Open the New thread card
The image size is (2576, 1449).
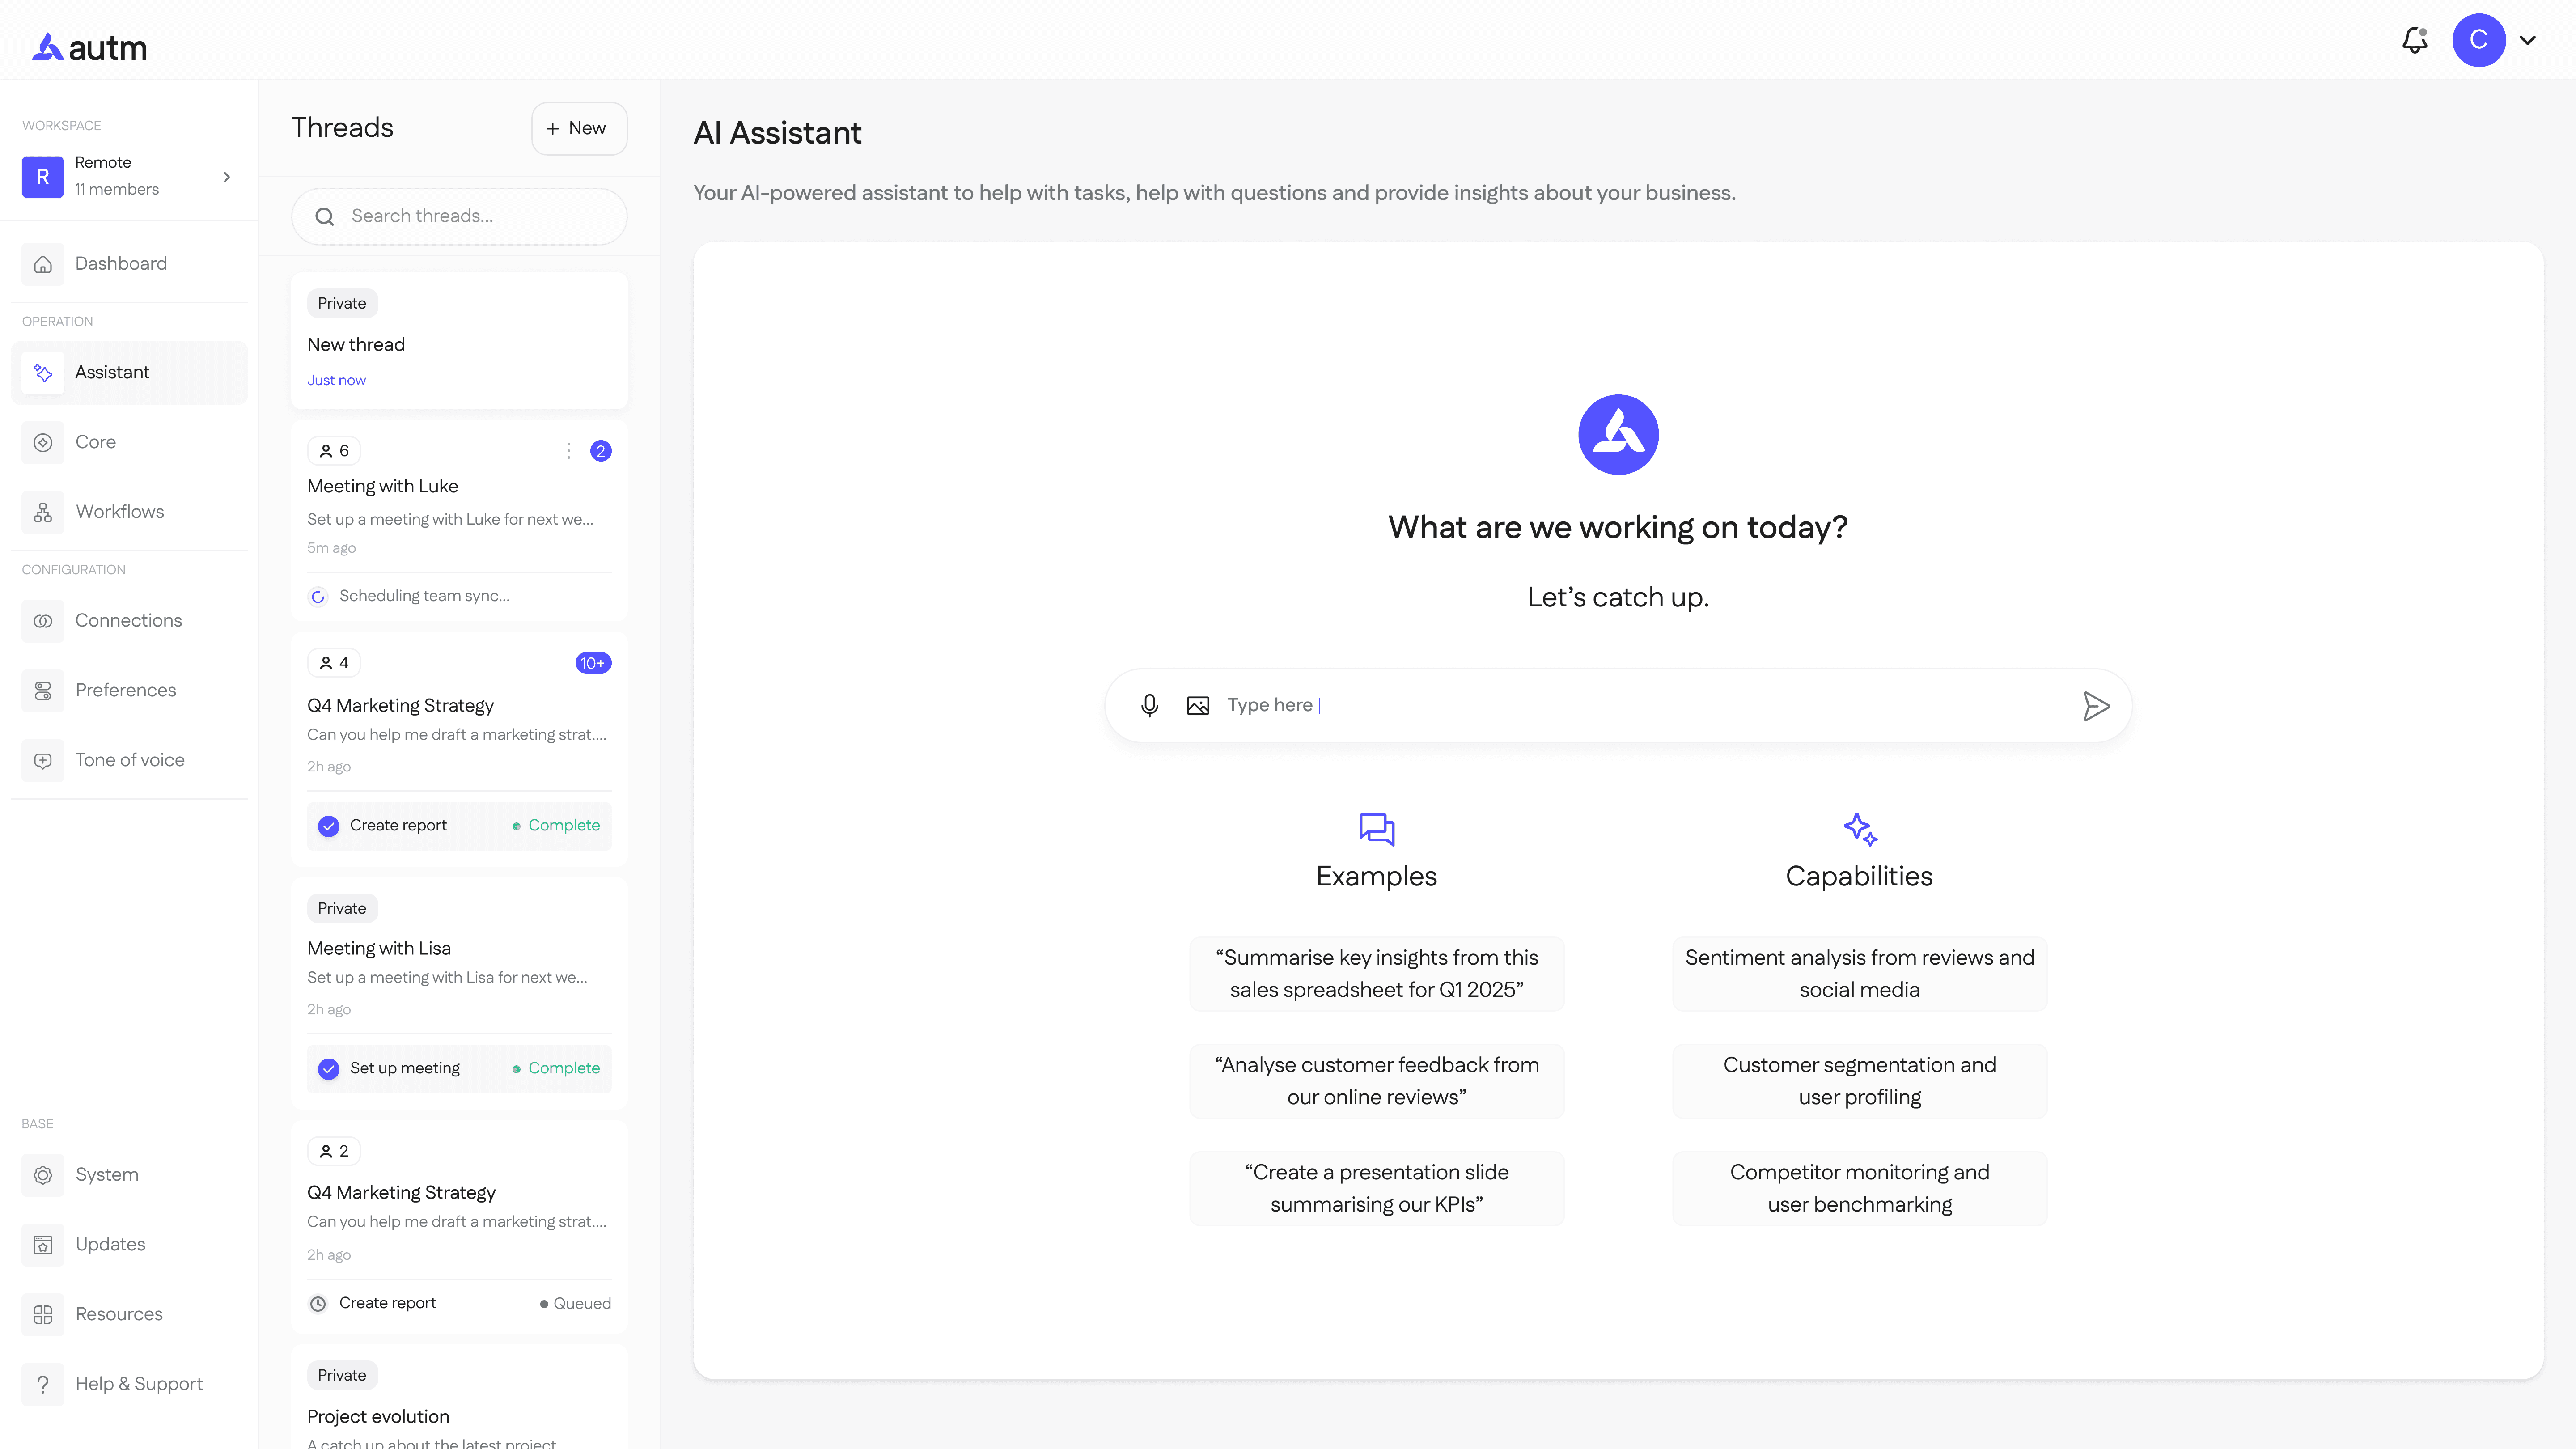[x=459, y=341]
